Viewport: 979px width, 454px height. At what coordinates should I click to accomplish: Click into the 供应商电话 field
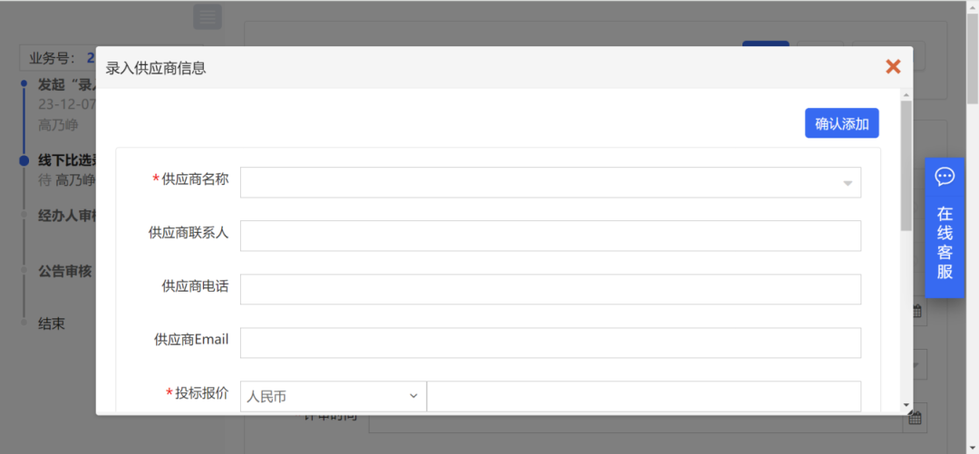click(x=550, y=289)
